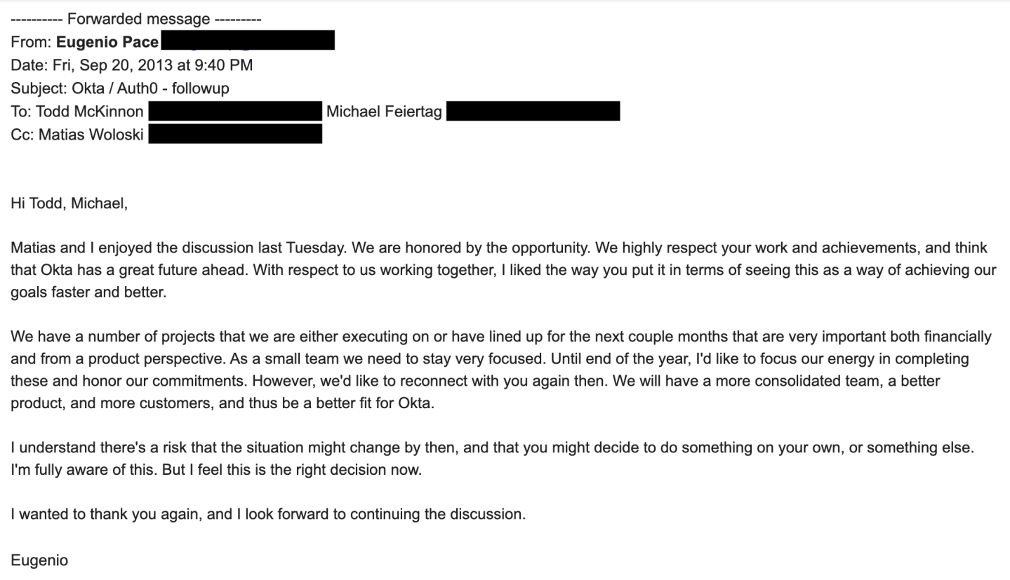
Task: Select the subject text Okta / Auth0 - followup
Action: click(x=150, y=88)
